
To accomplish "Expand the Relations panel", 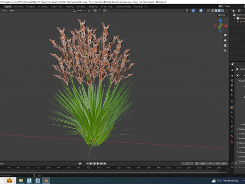I will [x=238, y=129].
